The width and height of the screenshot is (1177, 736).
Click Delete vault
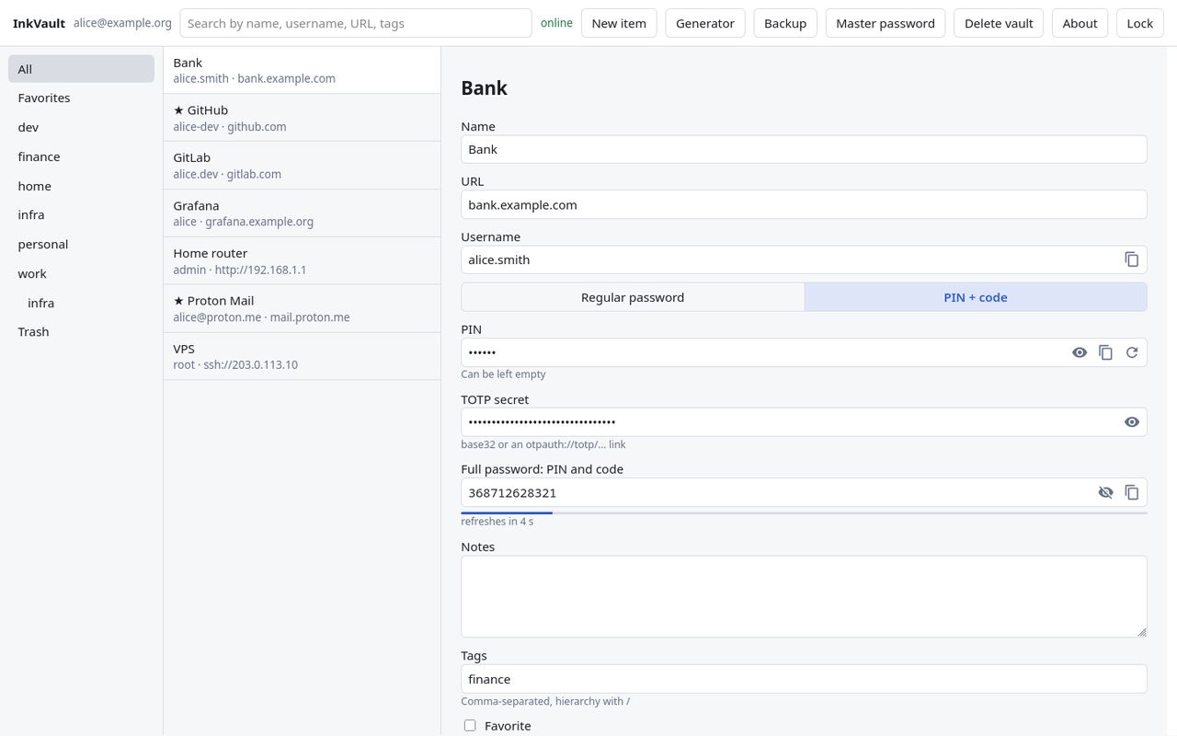pos(999,23)
